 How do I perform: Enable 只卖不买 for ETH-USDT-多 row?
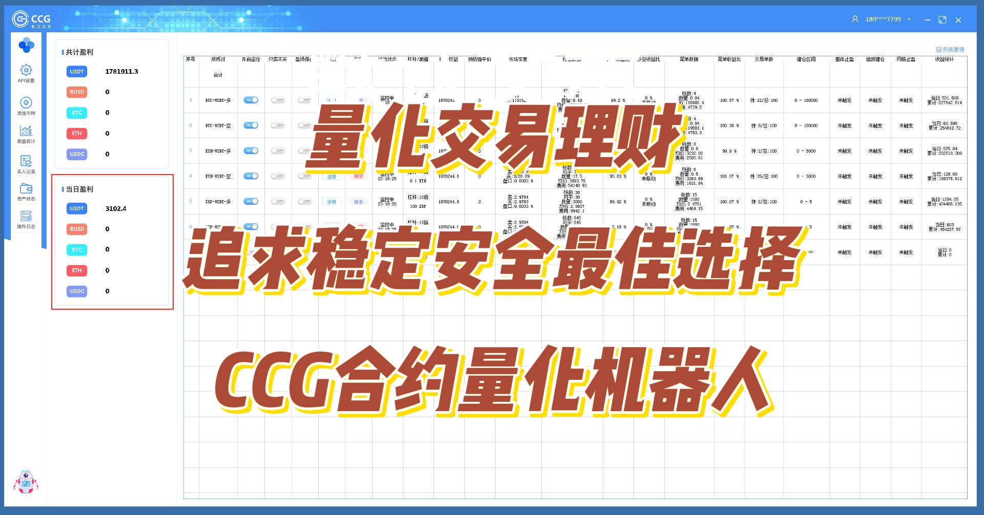click(278, 151)
